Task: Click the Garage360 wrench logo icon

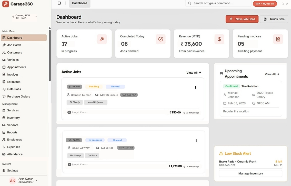Action: (6, 4)
